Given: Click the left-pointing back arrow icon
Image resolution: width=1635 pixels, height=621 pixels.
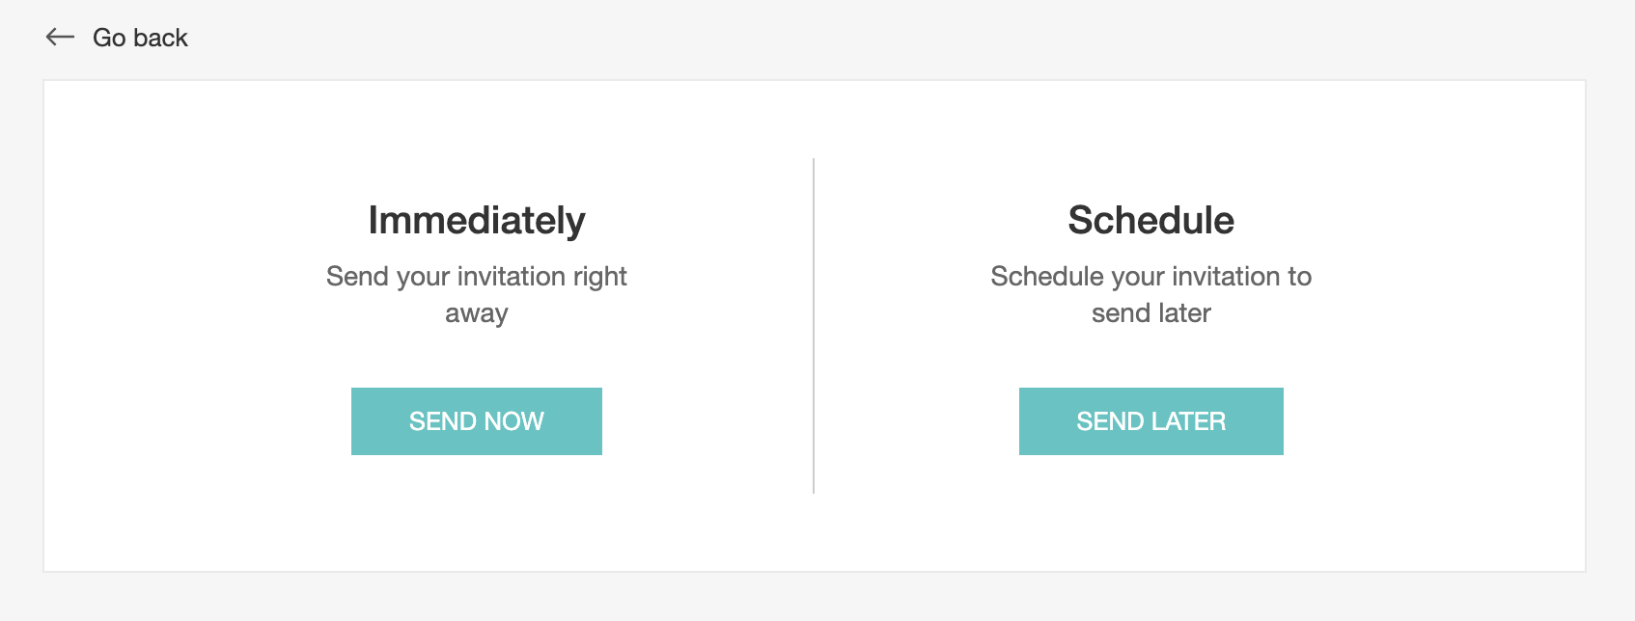Looking at the screenshot, I should coord(60,38).
